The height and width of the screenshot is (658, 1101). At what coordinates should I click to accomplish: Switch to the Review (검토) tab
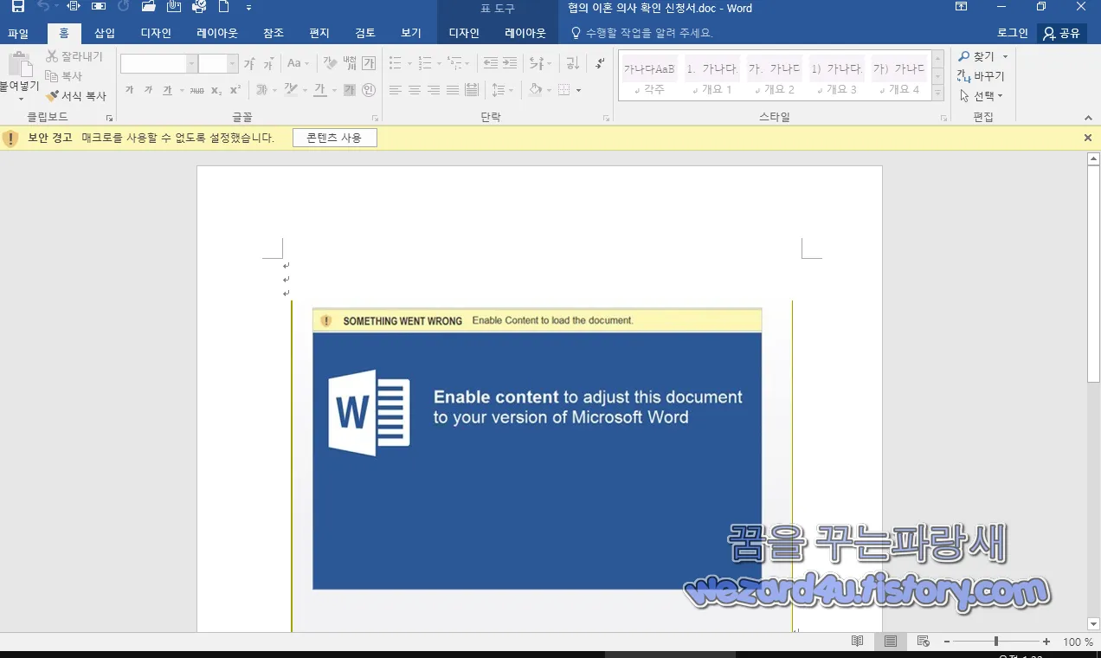click(x=365, y=34)
